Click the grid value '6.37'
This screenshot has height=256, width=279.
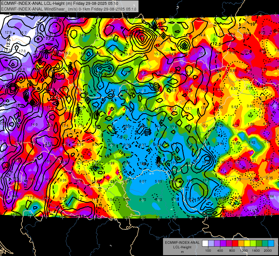click(x=234, y=89)
